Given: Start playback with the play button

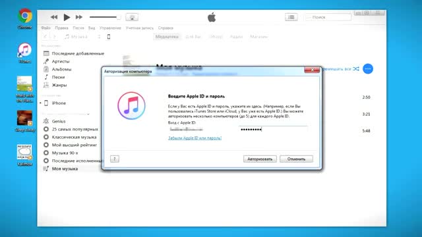Looking at the screenshot, I should (67, 17).
